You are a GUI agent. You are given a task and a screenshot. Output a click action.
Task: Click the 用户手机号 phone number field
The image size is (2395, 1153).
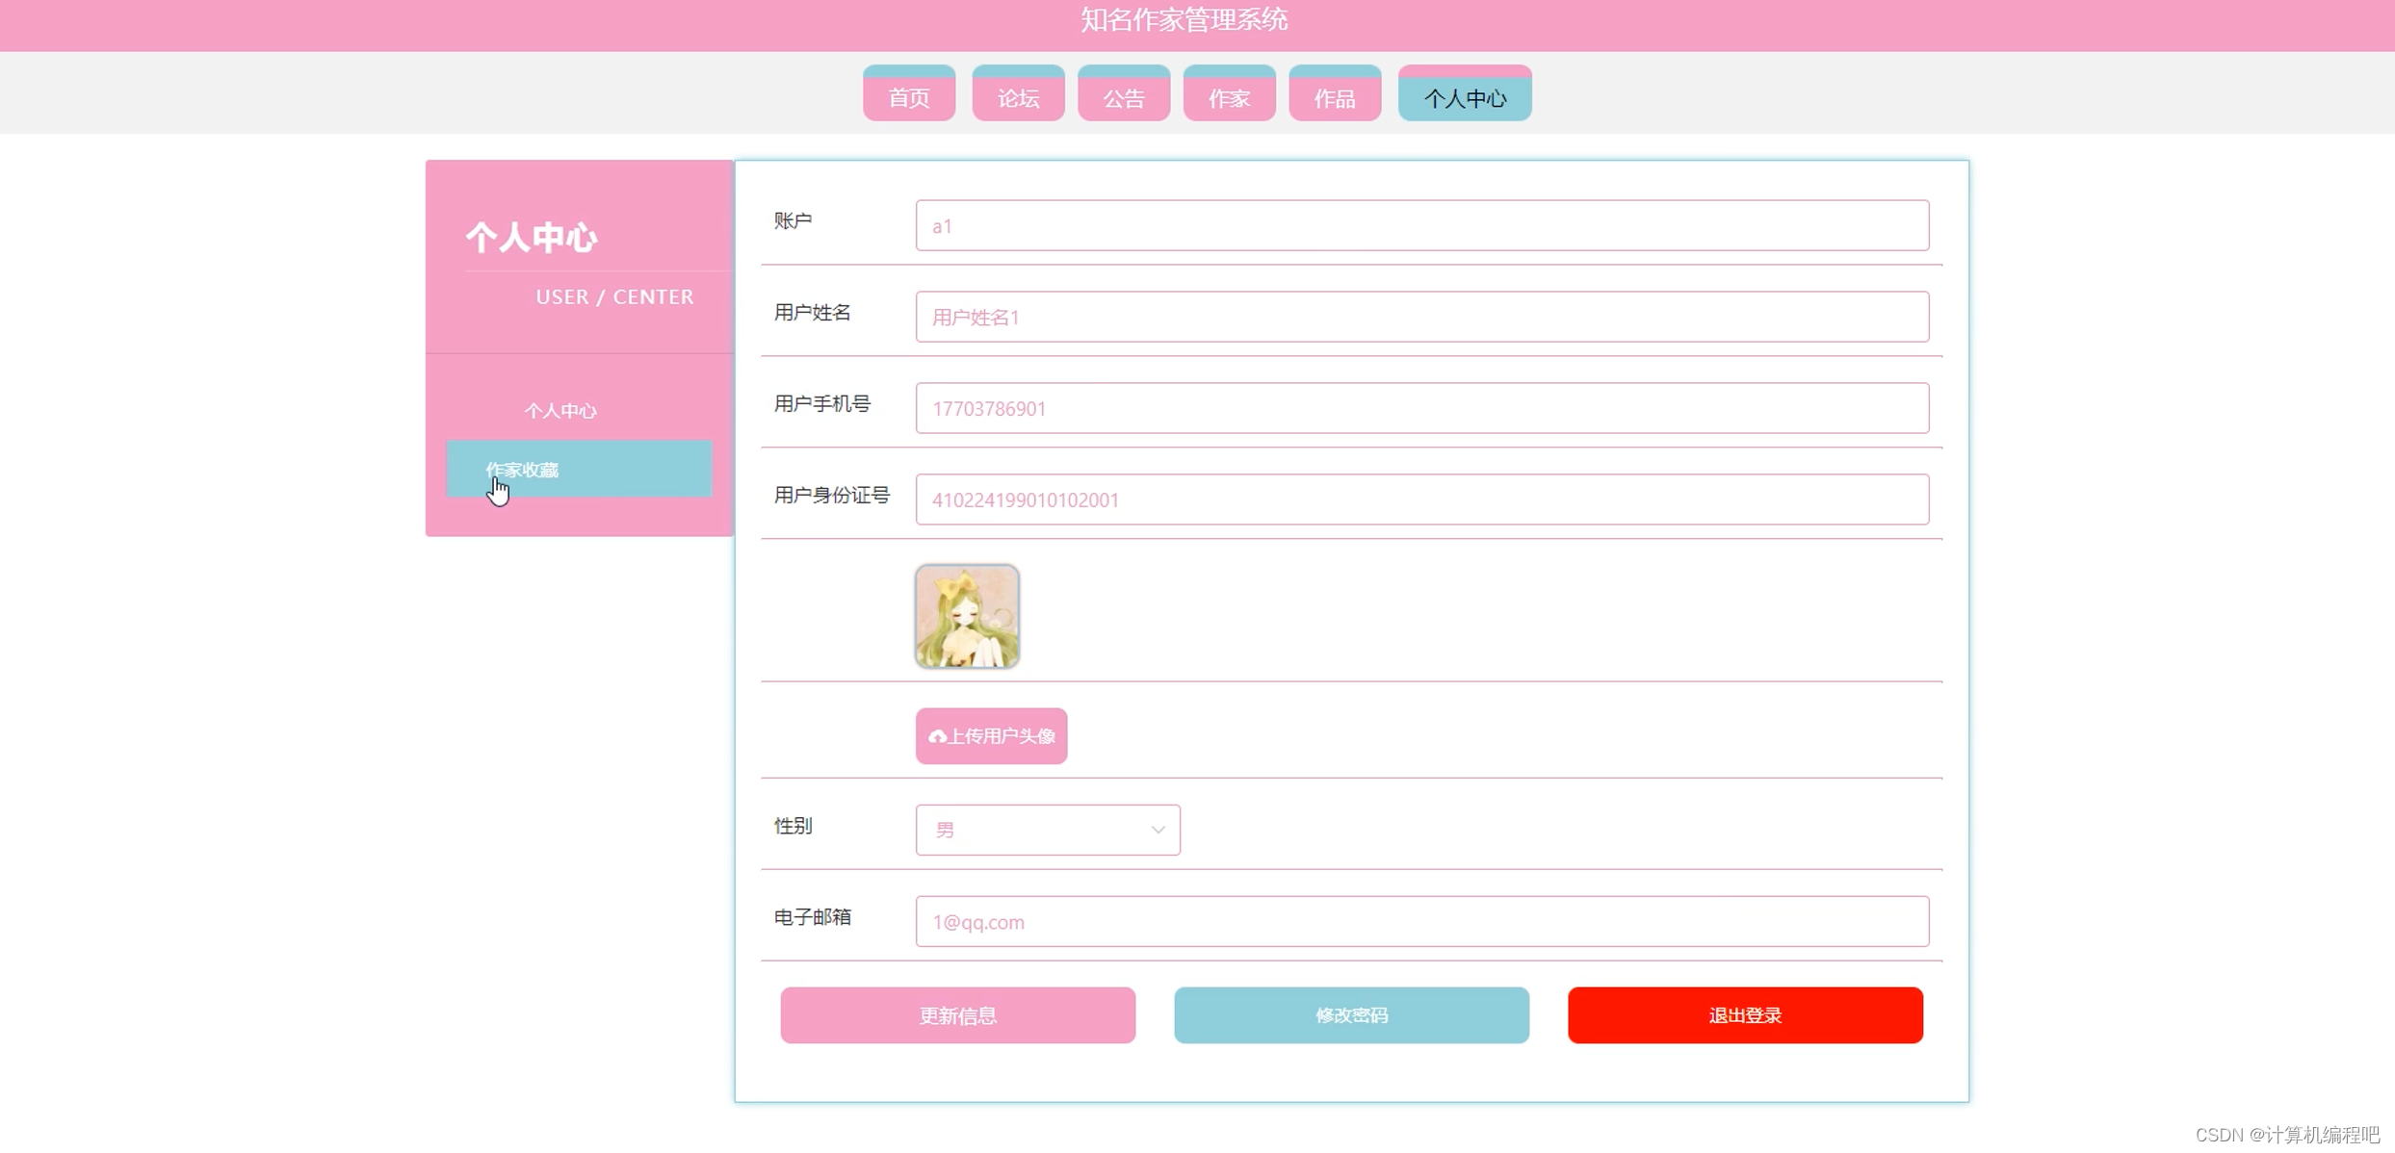1421,408
